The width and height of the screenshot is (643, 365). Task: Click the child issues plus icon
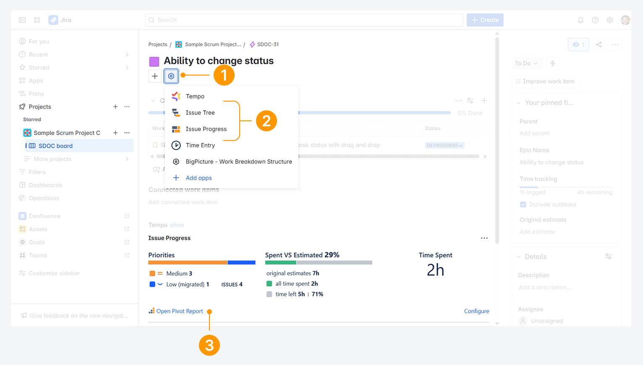tap(484, 101)
